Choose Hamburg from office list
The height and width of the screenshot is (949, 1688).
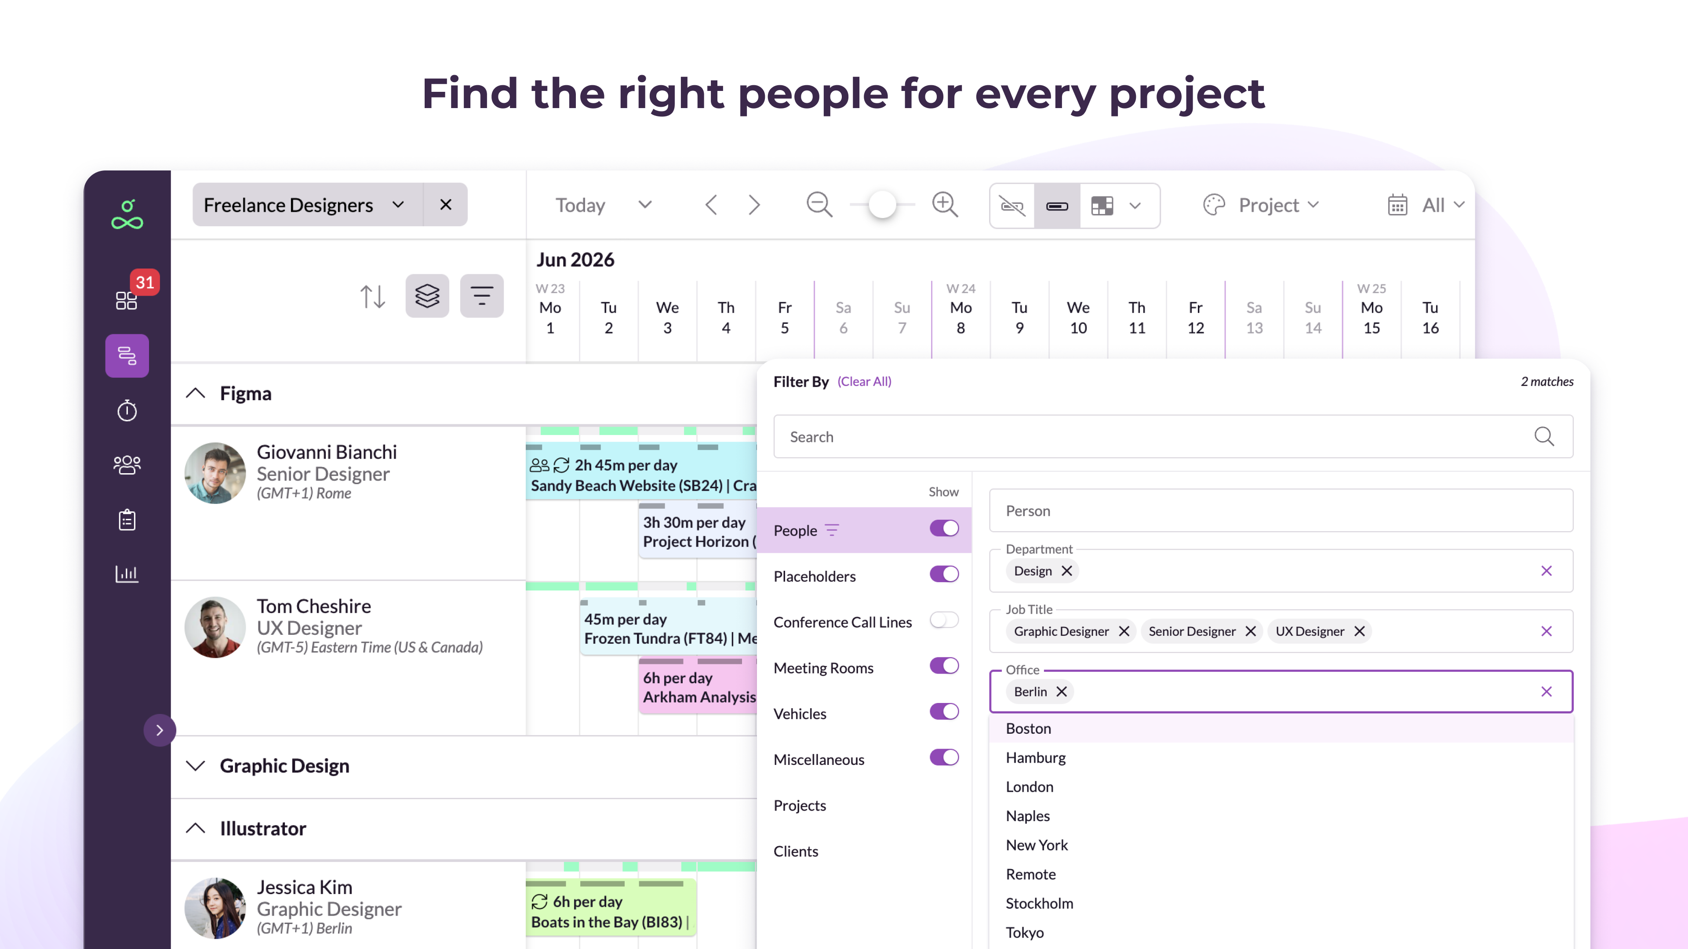click(x=1035, y=758)
